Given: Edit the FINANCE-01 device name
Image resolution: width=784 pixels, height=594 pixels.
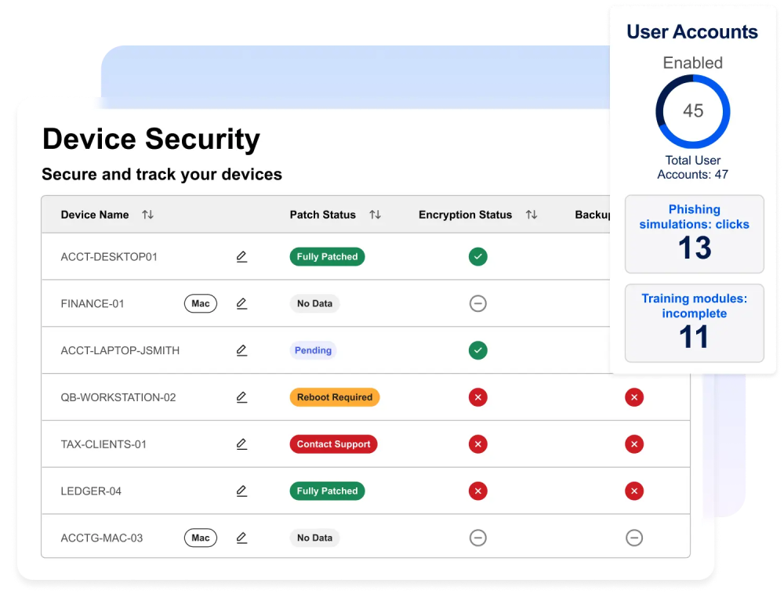Looking at the screenshot, I should [241, 304].
